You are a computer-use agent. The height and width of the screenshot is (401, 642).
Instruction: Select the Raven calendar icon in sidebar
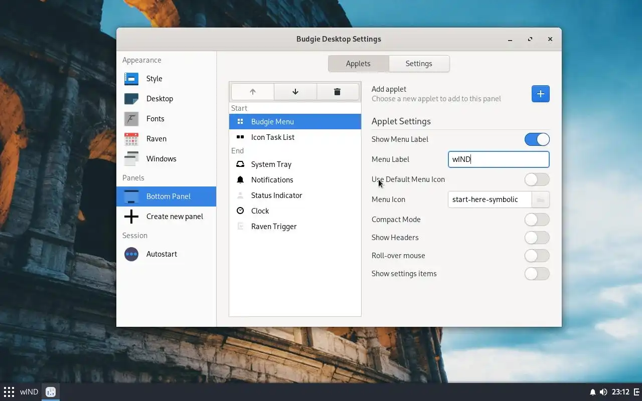tap(131, 139)
